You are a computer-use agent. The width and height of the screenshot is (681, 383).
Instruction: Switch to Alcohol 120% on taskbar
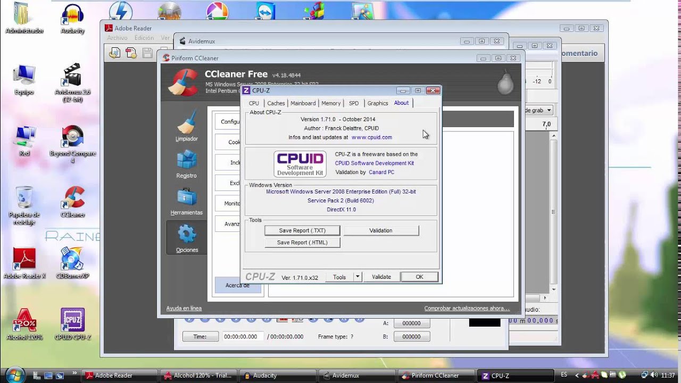(x=198, y=376)
